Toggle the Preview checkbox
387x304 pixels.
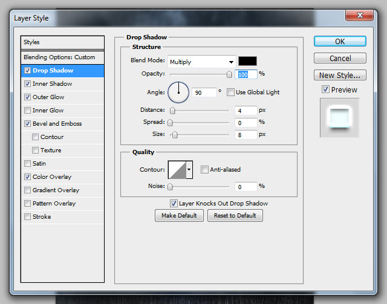coord(325,89)
